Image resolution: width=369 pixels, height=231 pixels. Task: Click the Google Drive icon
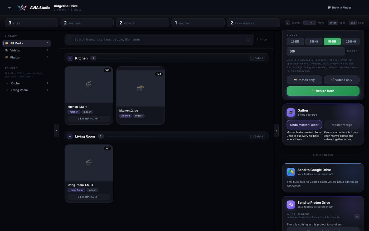point(291,172)
